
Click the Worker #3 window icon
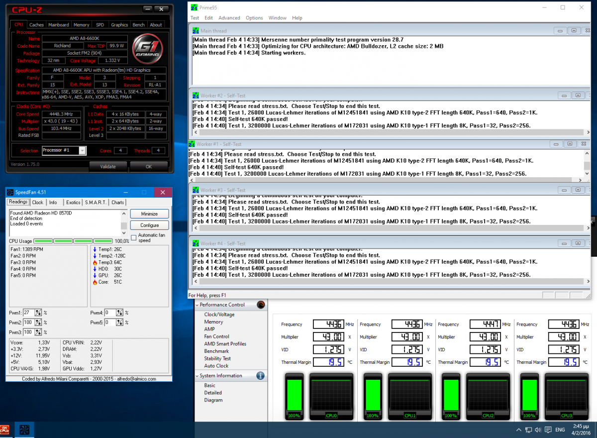tap(196, 190)
